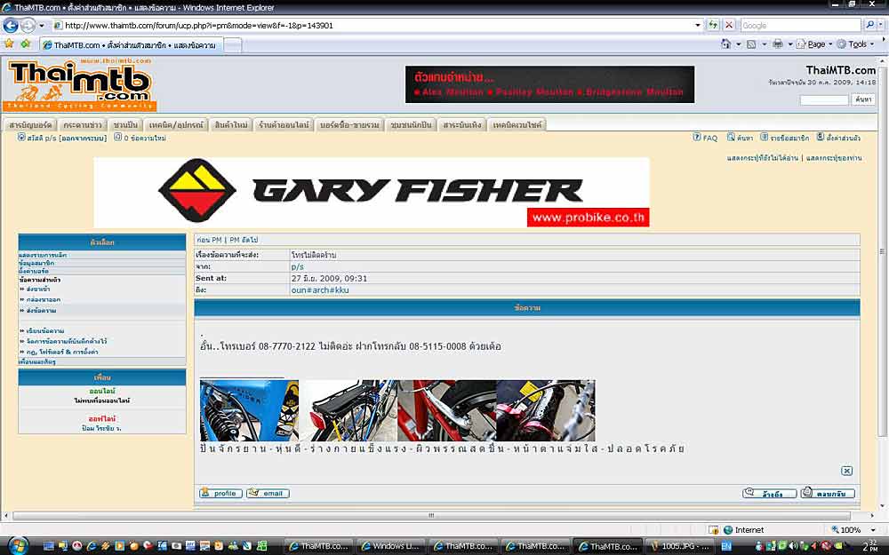Open the สินค้าใหม่ navigation tab
This screenshot has width=889, height=555.
click(231, 124)
